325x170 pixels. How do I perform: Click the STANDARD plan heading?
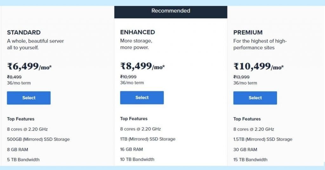coord(24,32)
